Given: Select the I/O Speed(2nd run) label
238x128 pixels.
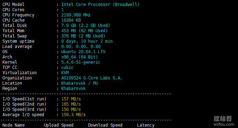Looking at the screenshot, I should click(x=24, y=104).
